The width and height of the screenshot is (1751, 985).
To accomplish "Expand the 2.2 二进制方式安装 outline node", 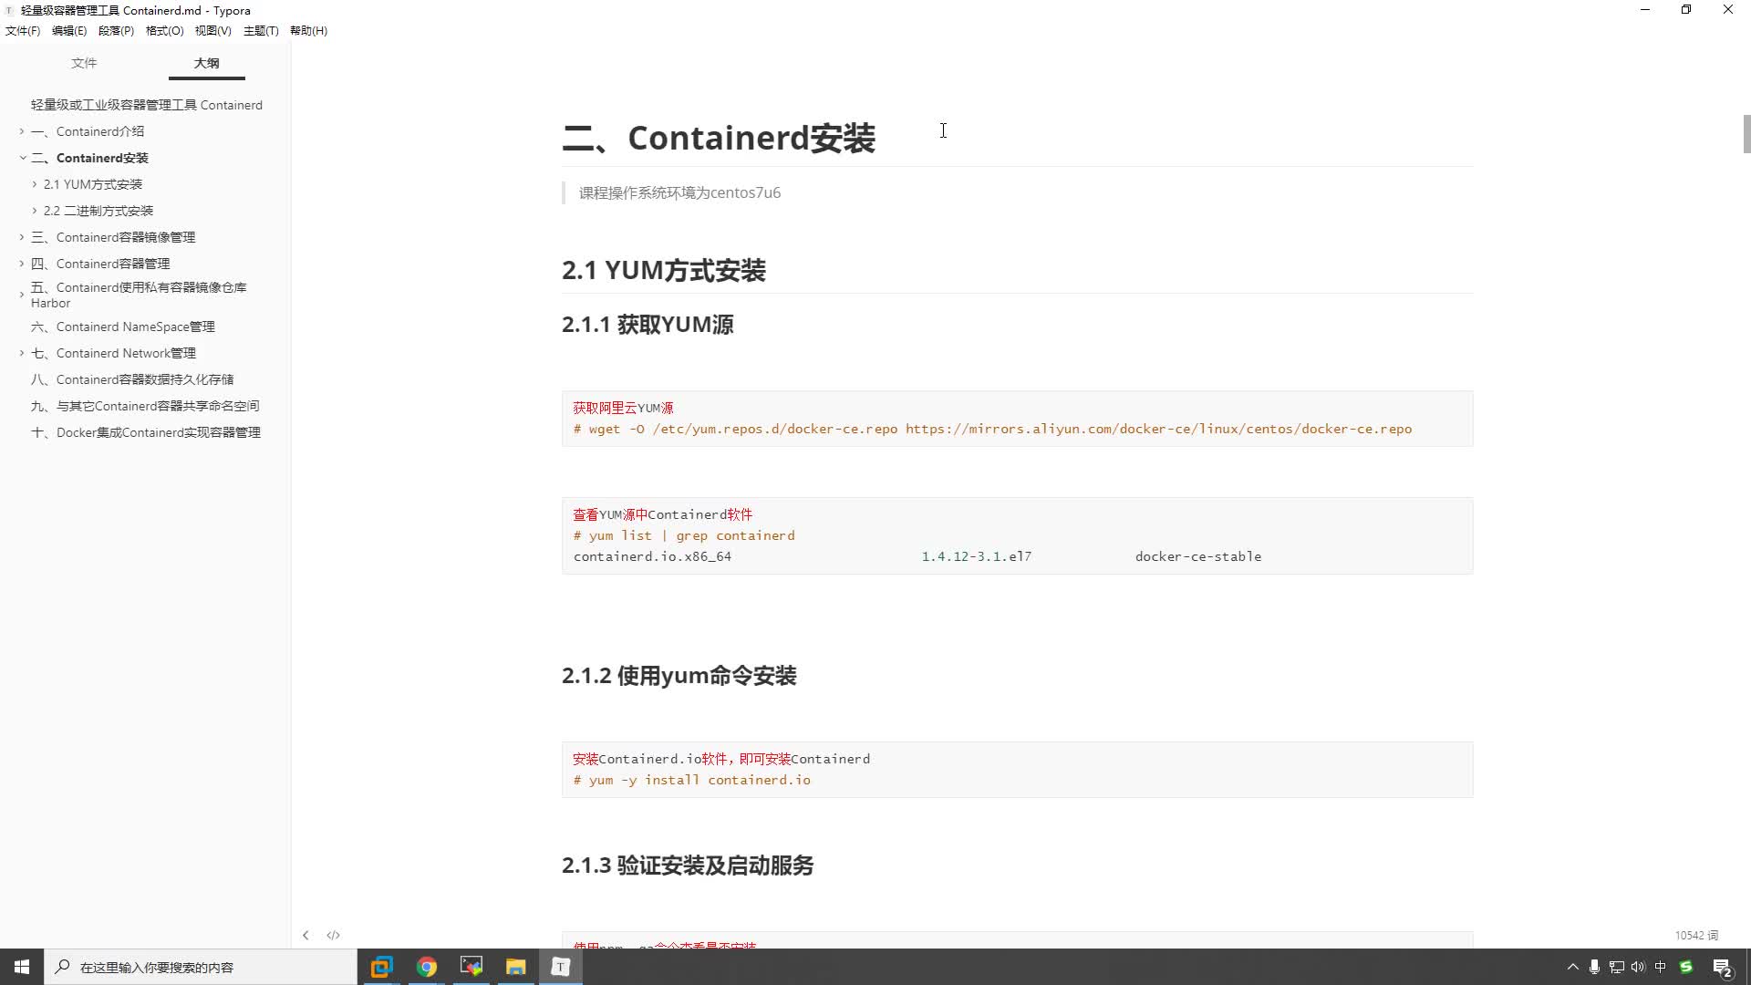I will point(35,211).
